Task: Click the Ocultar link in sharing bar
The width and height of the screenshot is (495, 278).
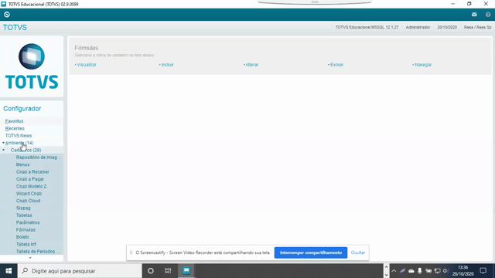Action: pyautogui.click(x=358, y=253)
